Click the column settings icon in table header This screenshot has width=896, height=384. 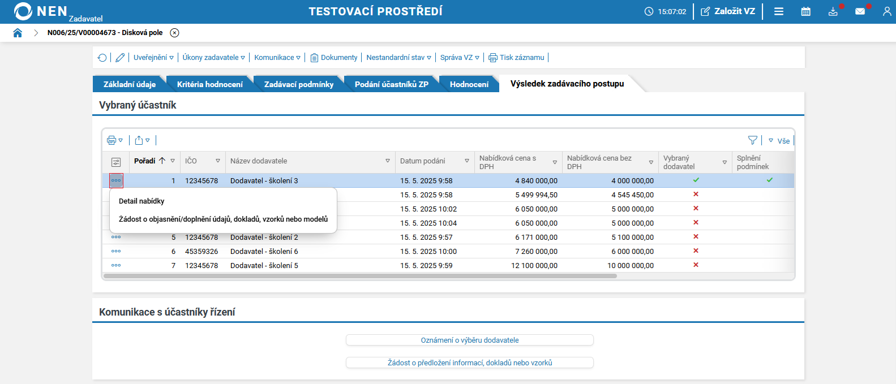tap(116, 162)
